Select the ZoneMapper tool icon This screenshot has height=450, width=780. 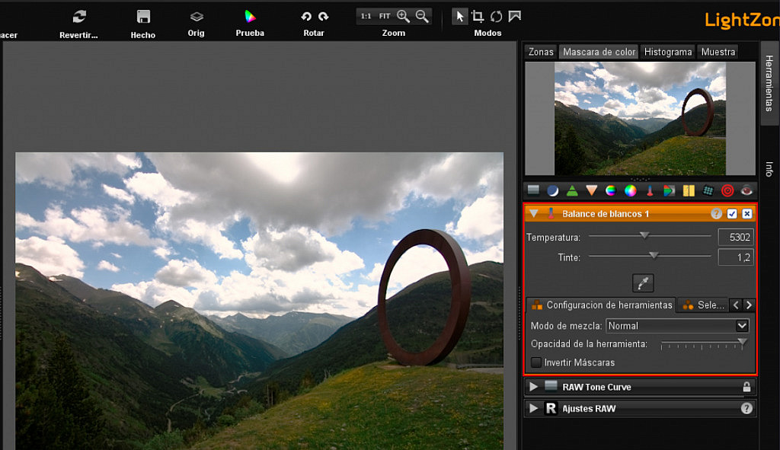[x=533, y=190]
